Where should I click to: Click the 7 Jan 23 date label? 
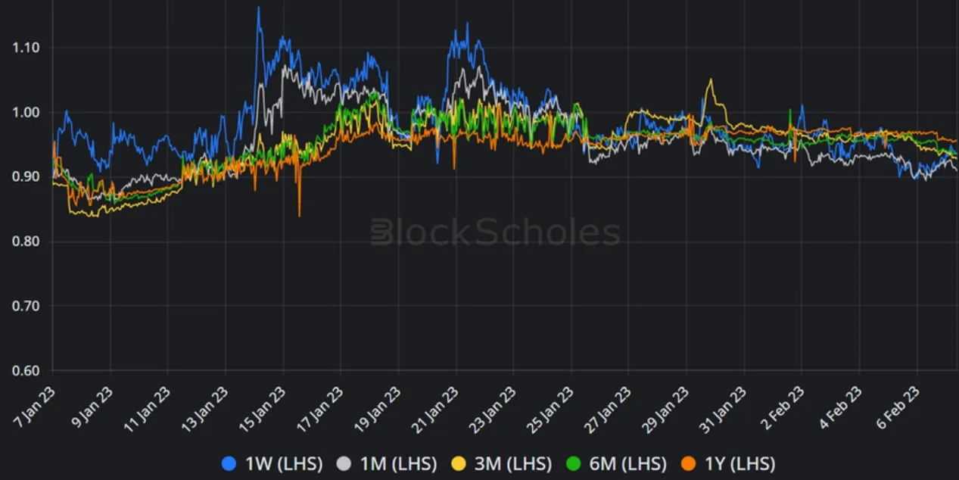[x=35, y=409]
